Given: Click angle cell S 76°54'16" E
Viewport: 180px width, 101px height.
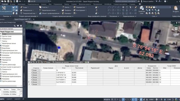Looking at the screenshot, I should click(x=64, y=73).
